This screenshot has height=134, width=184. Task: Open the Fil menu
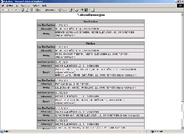(x=3, y=6)
